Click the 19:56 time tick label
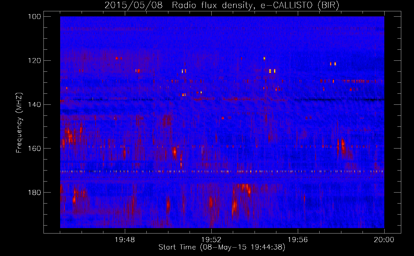Image resolution: width=414 pixels, height=256 pixels. click(x=298, y=240)
